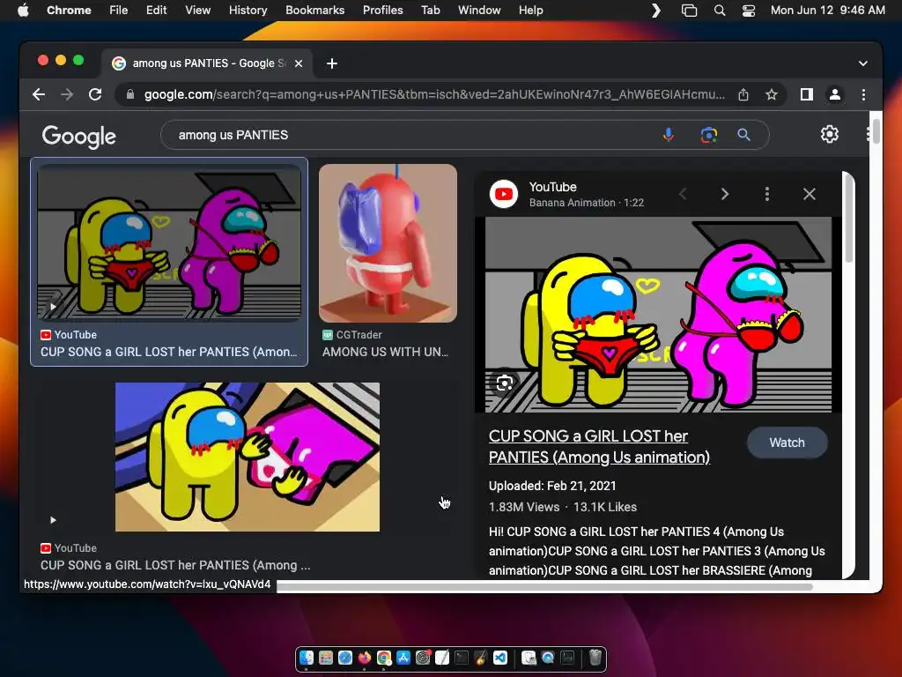Open the File menu

[x=119, y=10]
